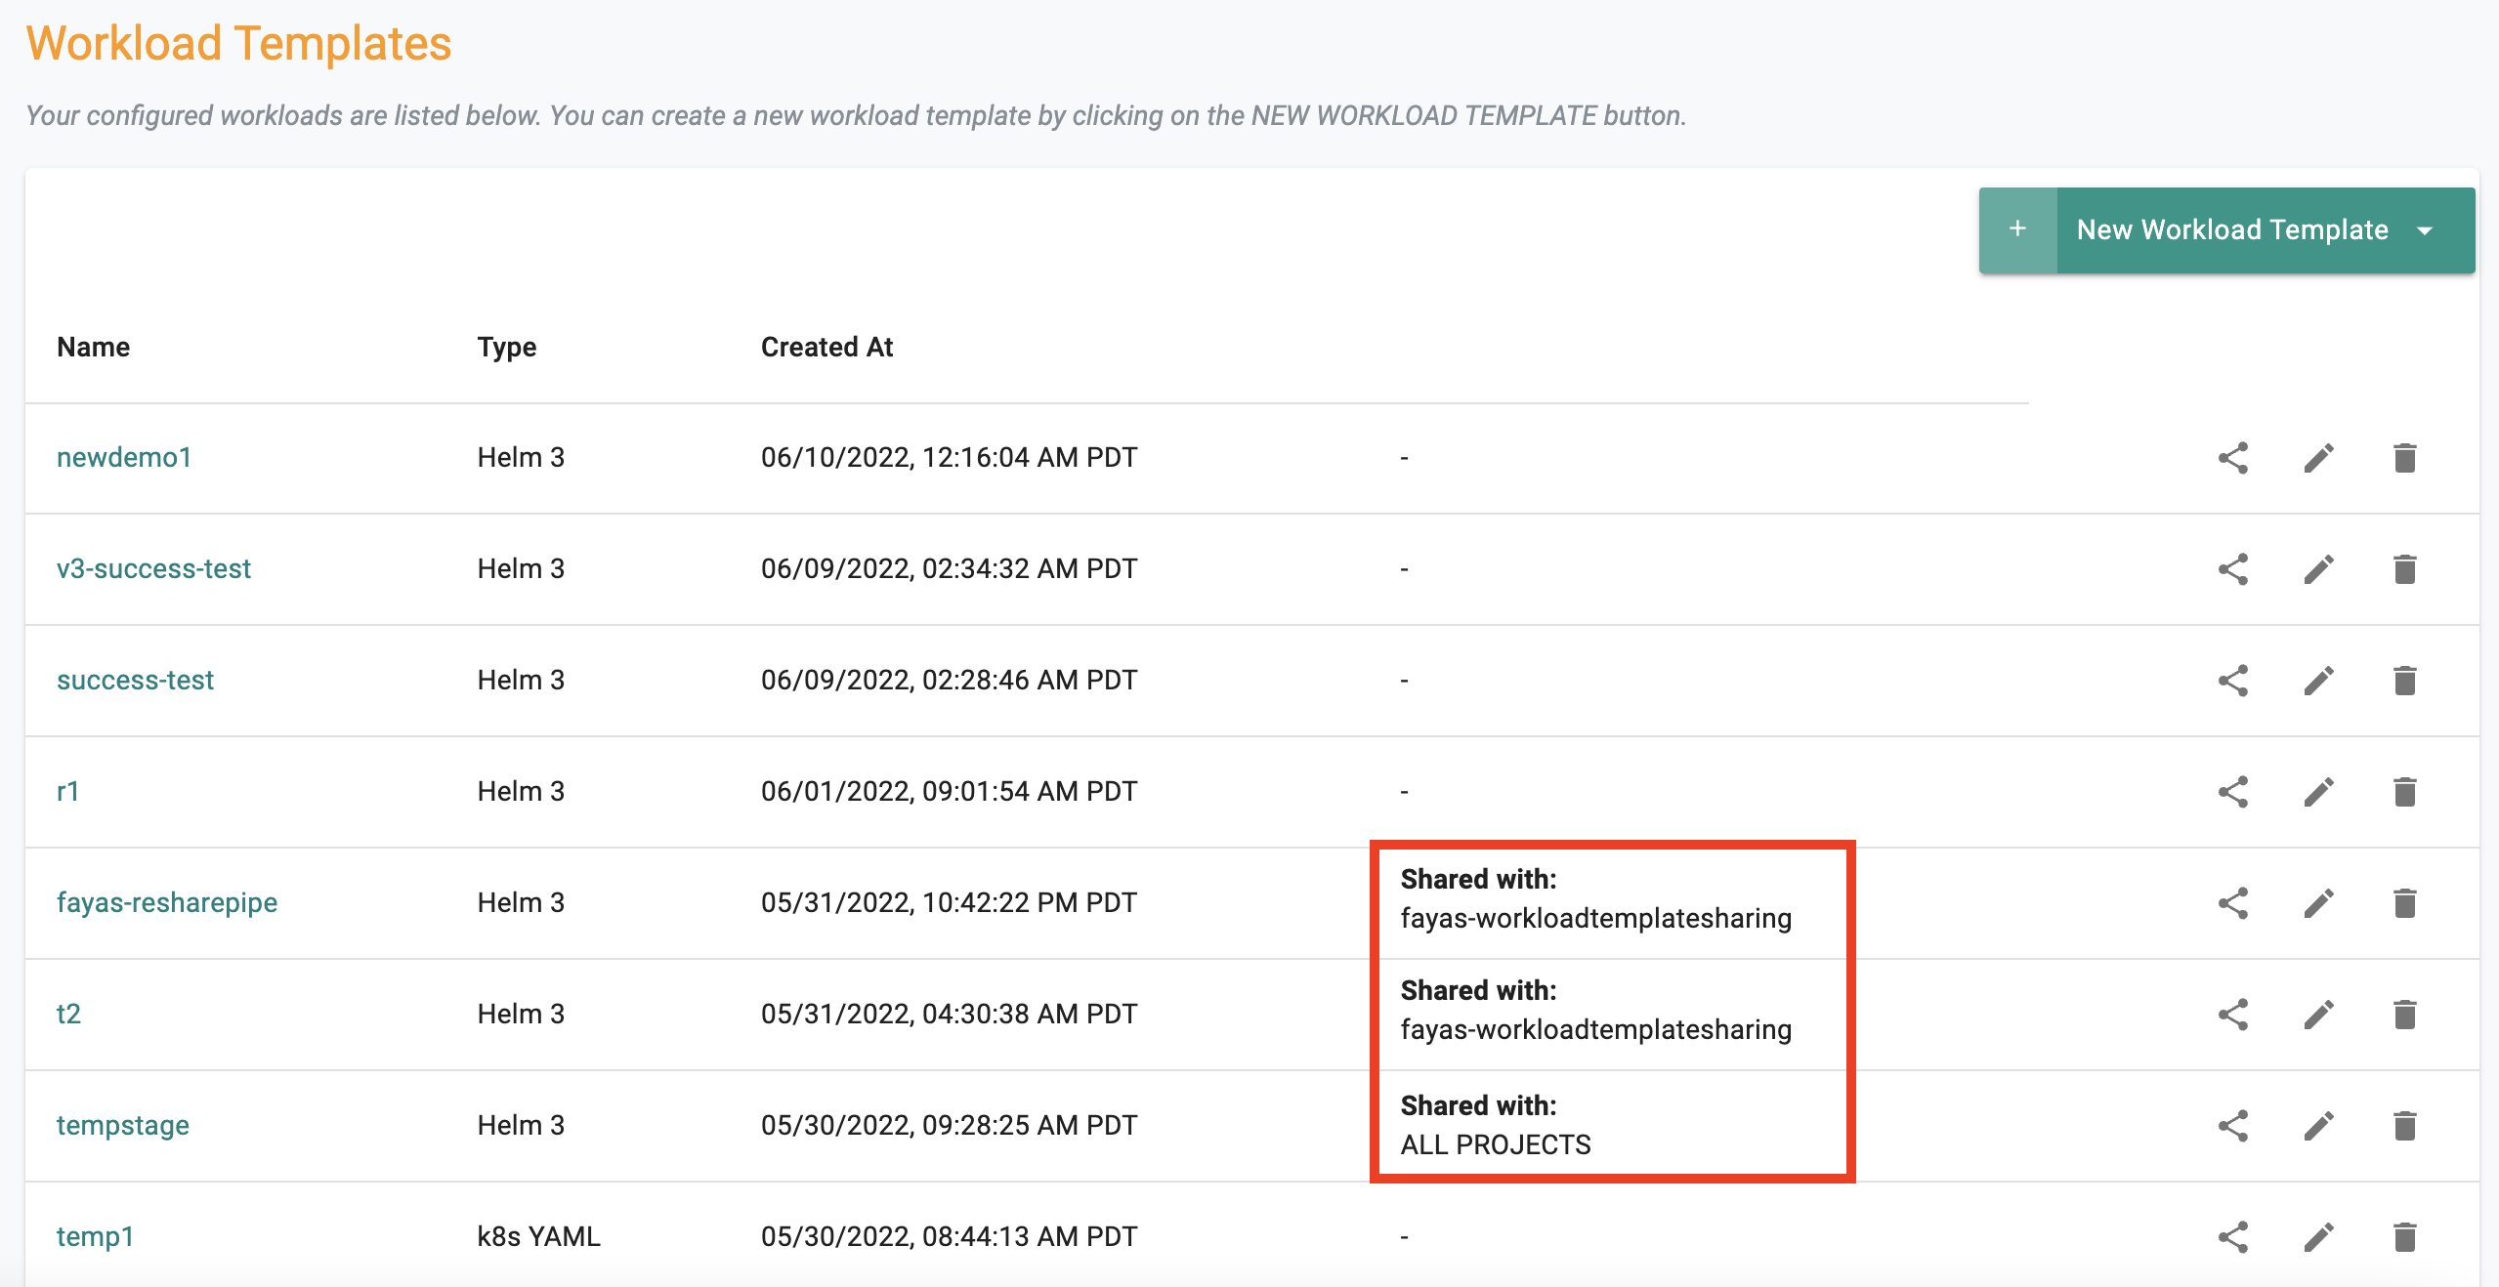Open the t2 template link
The height and width of the screenshot is (1287, 2499).
[68, 1014]
